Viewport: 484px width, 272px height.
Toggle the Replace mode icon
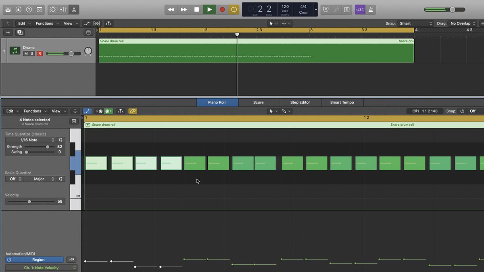[x=326, y=9]
